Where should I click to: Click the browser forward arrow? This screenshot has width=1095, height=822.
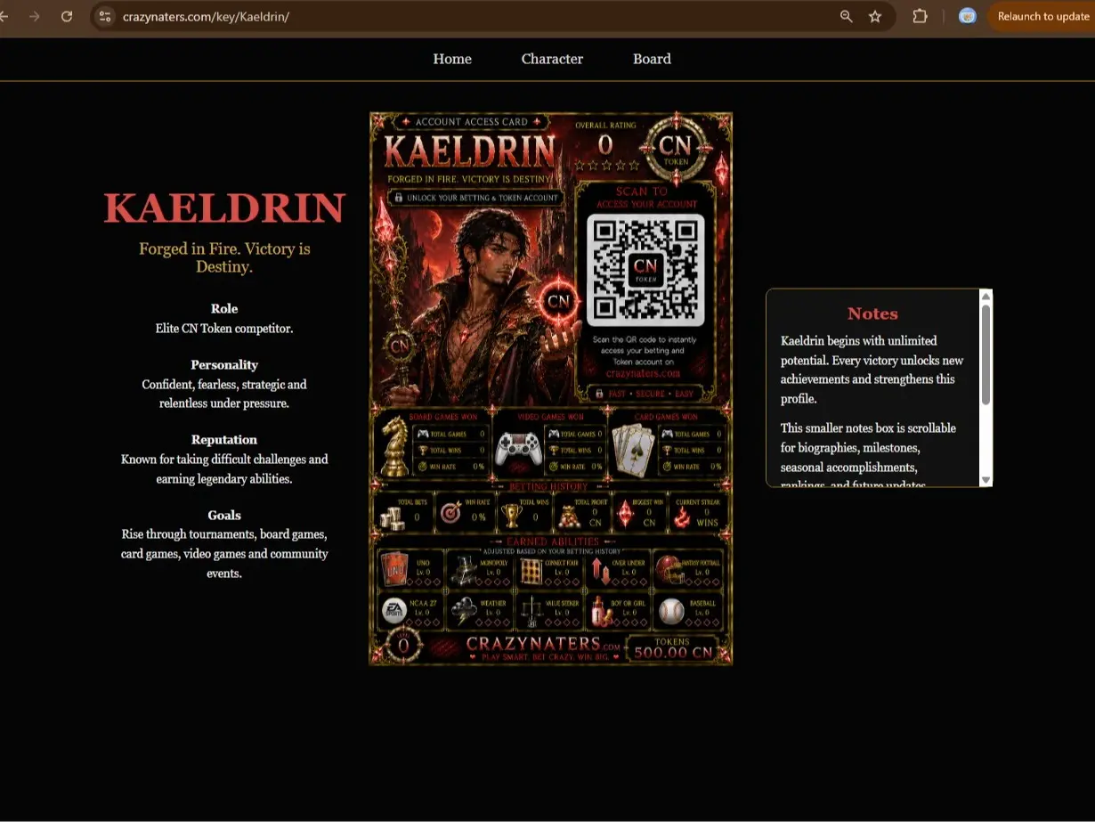click(x=35, y=16)
